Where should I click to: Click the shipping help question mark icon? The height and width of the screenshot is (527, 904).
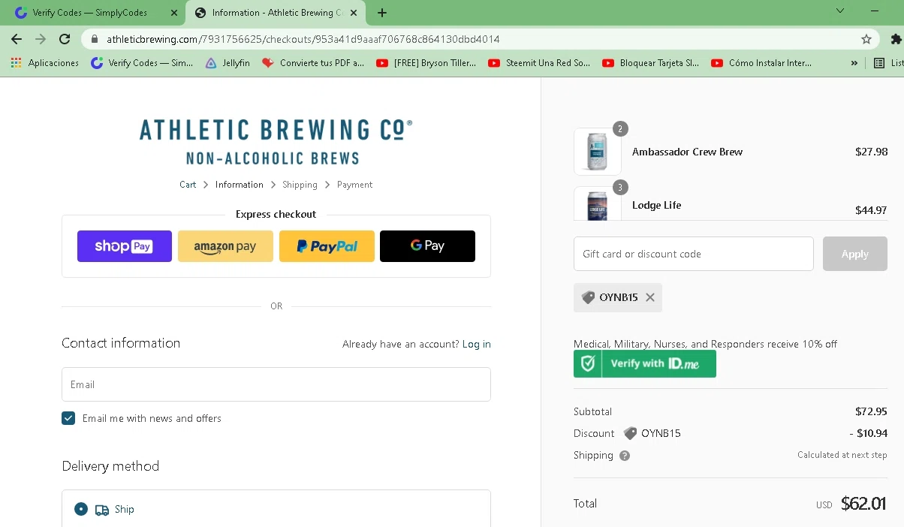click(625, 456)
